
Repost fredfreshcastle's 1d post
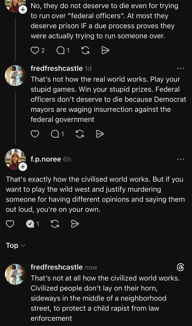pos(80,134)
